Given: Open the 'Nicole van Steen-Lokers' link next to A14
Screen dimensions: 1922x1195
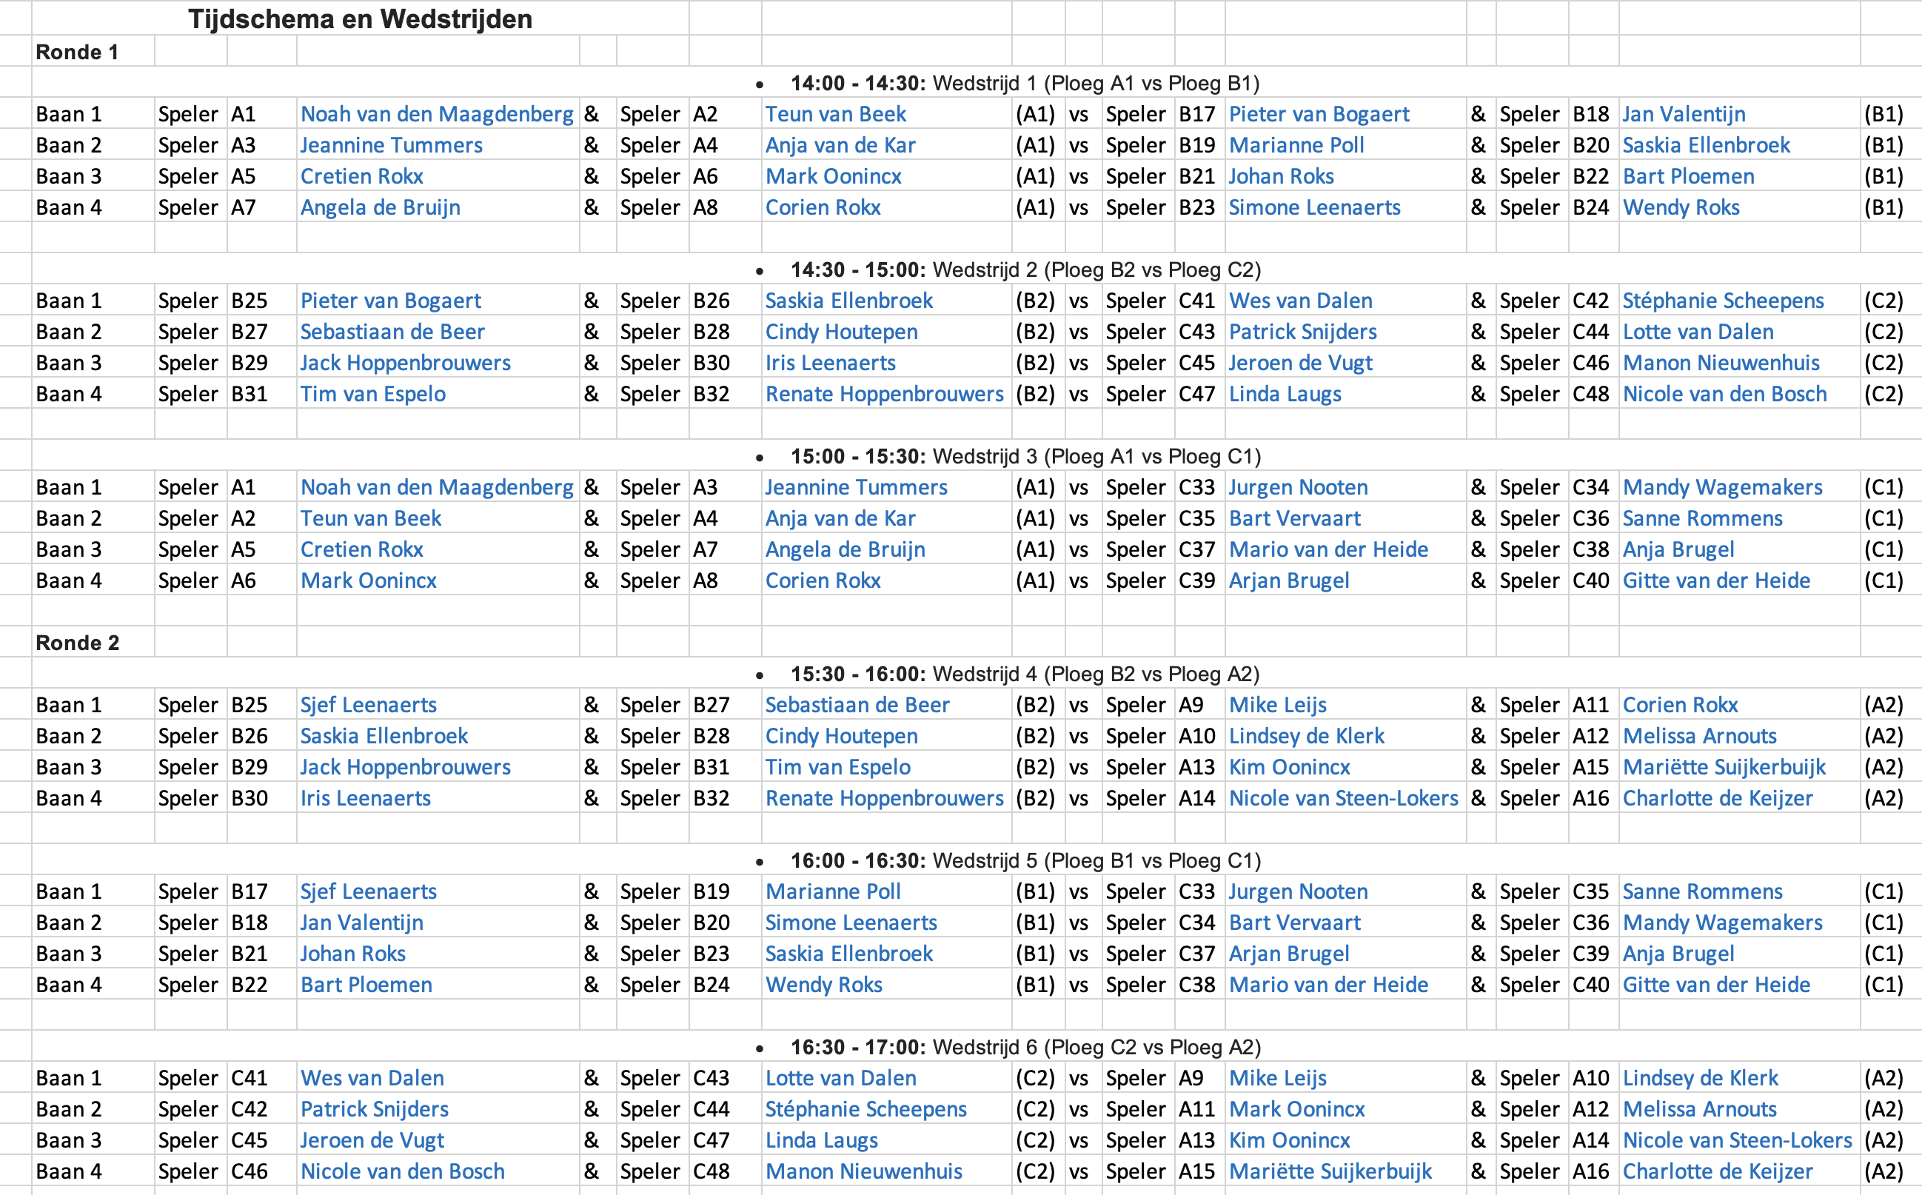Looking at the screenshot, I should (x=1343, y=799).
